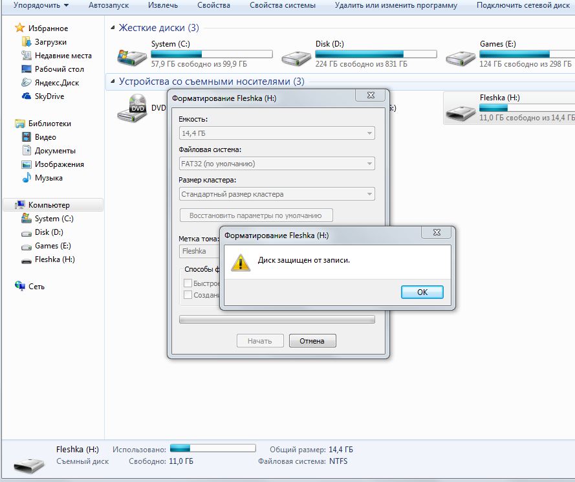Click Свойства системы in the toolbar
Viewport: 575px width, 482px height.
pyautogui.click(x=283, y=5)
